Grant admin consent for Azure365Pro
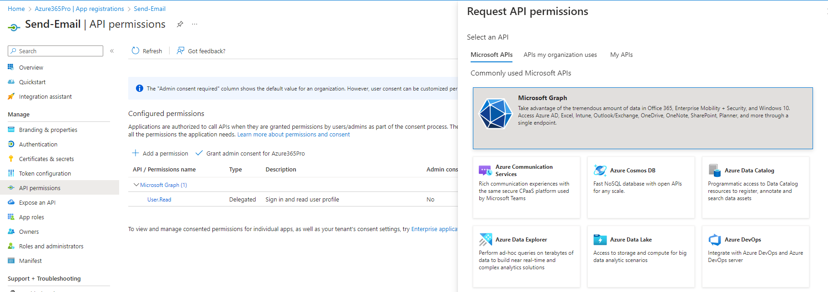 [x=250, y=153]
